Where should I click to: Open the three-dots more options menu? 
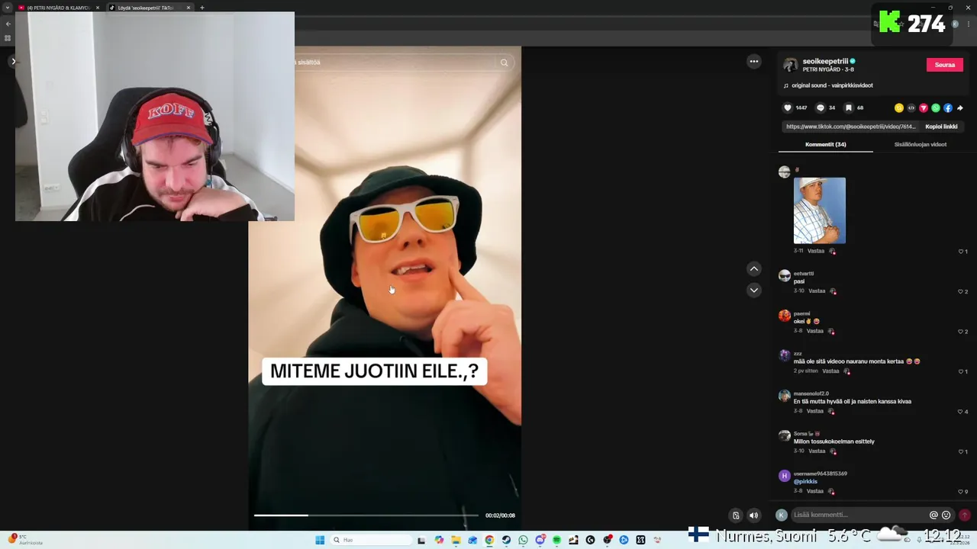[754, 62]
